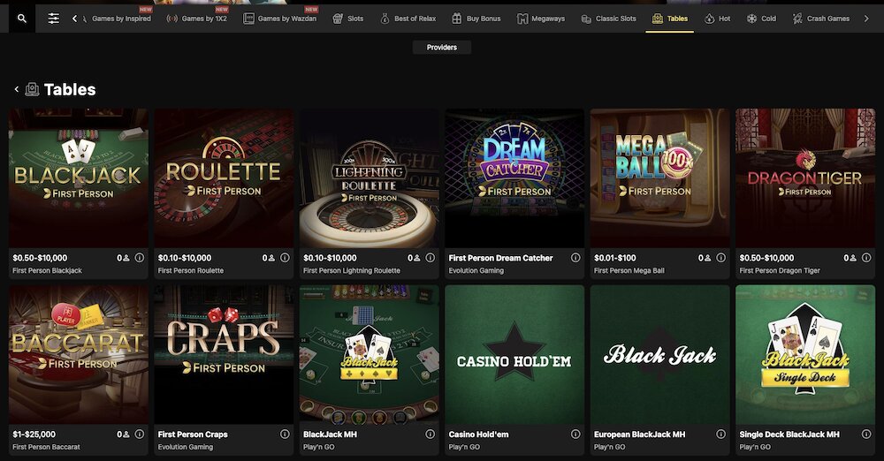The width and height of the screenshot is (884, 461).
Task: Open Craps First Person thumbnail
Action: (224, 354)
